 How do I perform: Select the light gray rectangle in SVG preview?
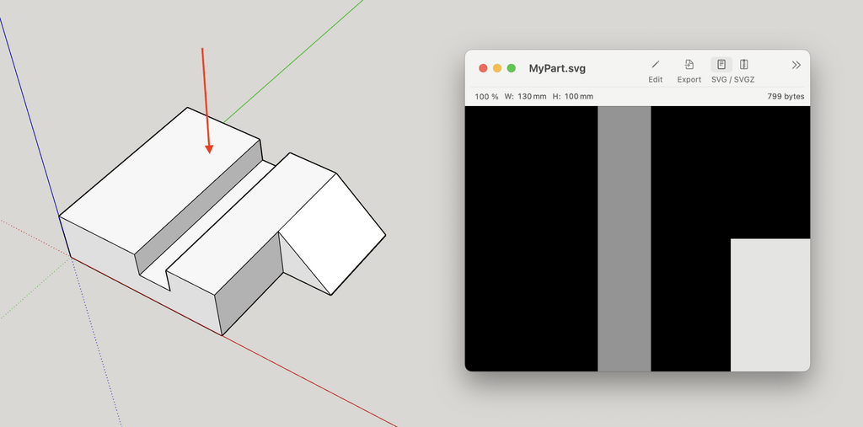(770, 305)
